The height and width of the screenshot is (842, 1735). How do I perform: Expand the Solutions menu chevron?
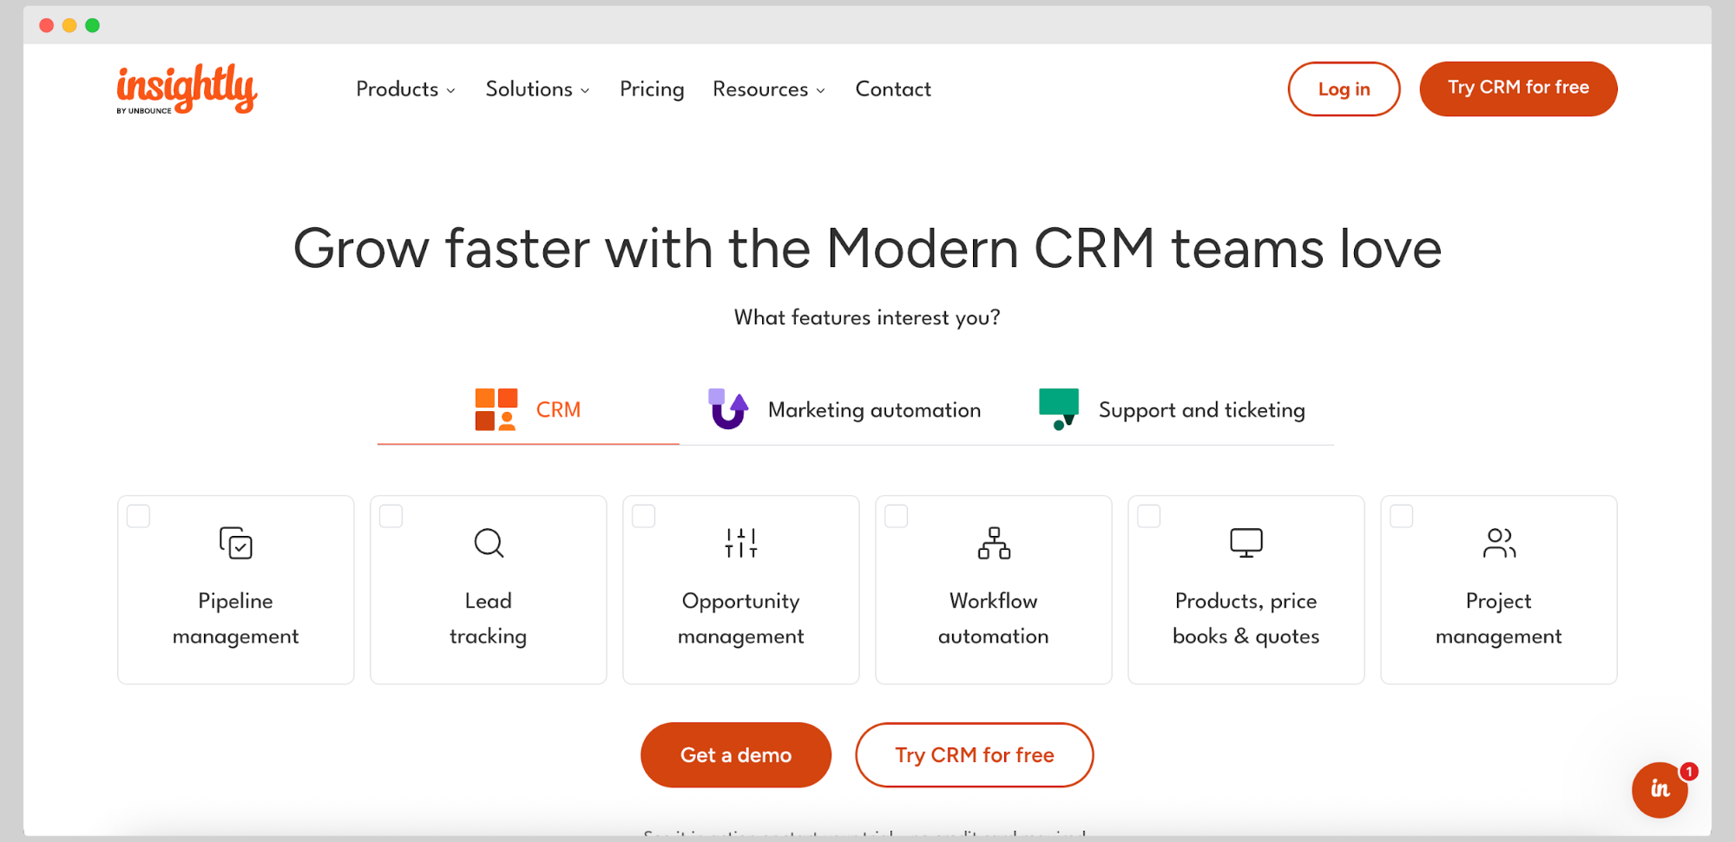point(585,91)
